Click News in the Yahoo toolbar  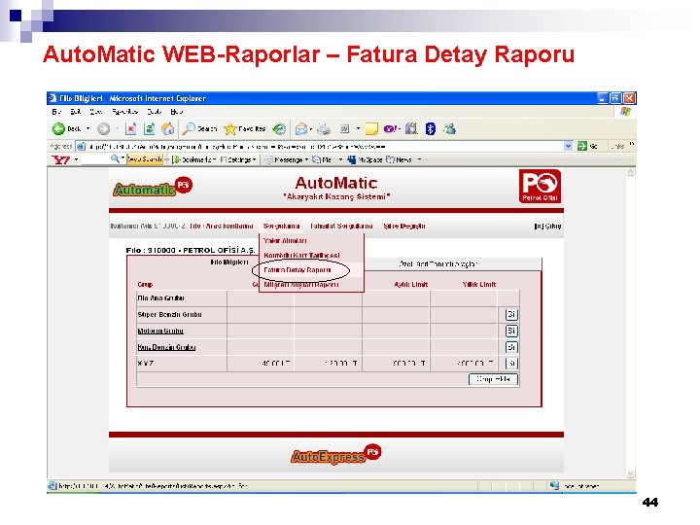(x=400, y=159)
